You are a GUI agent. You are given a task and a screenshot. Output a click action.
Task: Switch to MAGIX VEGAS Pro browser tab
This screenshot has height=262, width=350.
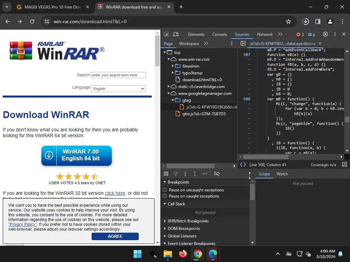coord(53,7)
